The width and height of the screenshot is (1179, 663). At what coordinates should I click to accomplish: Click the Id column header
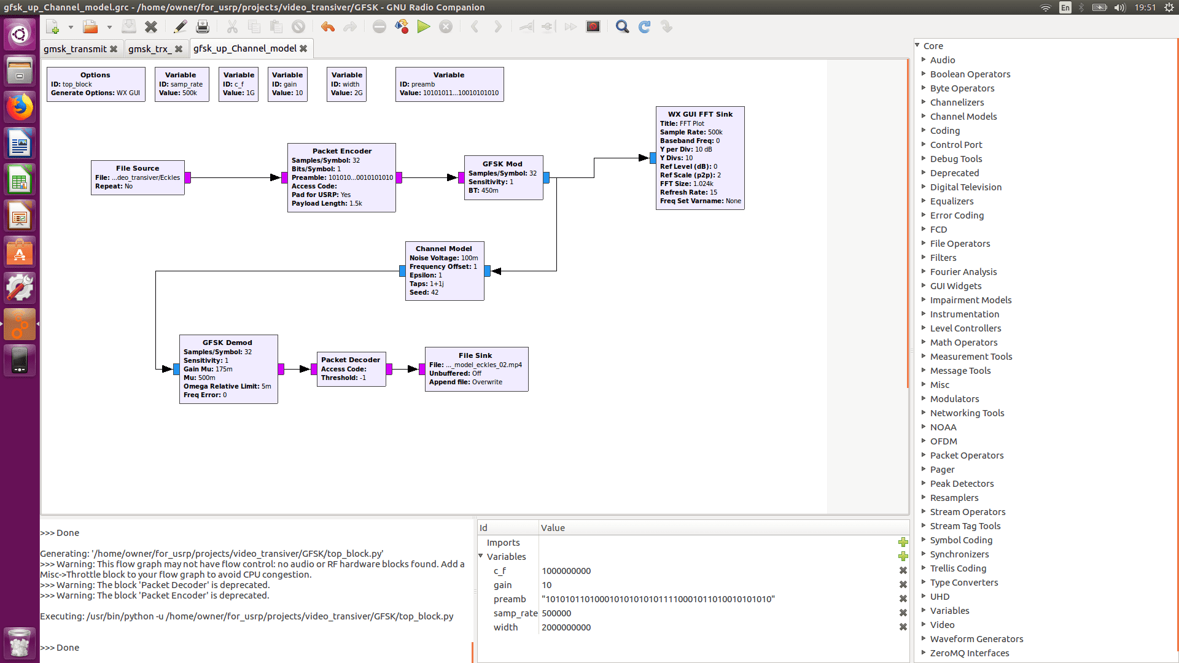[x=508, y=527]
